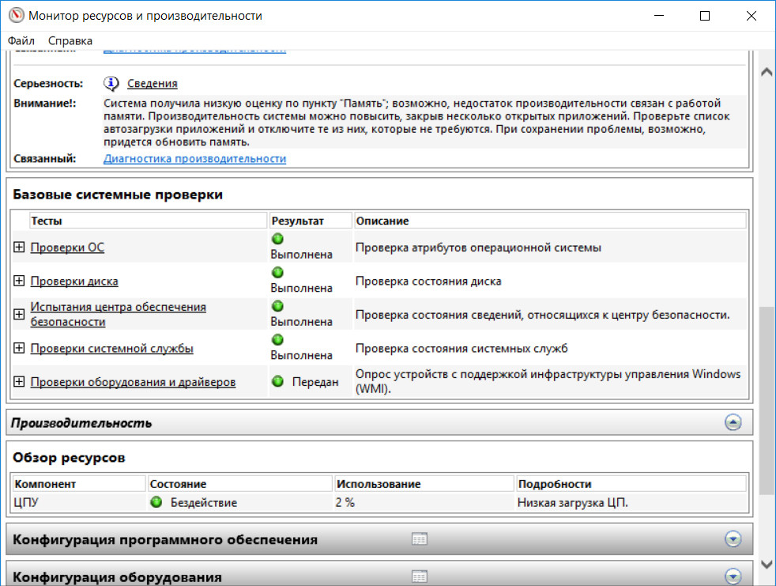Click the Сведения severity link

[152, 83]
